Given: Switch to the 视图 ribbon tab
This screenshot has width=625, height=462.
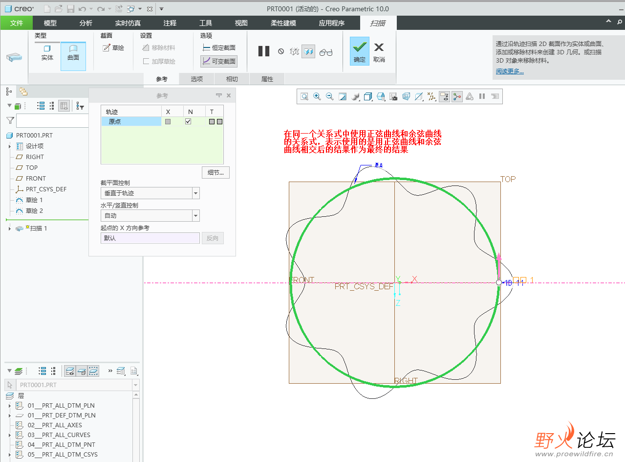Looking at the screenshot, I should click(241, 23).
